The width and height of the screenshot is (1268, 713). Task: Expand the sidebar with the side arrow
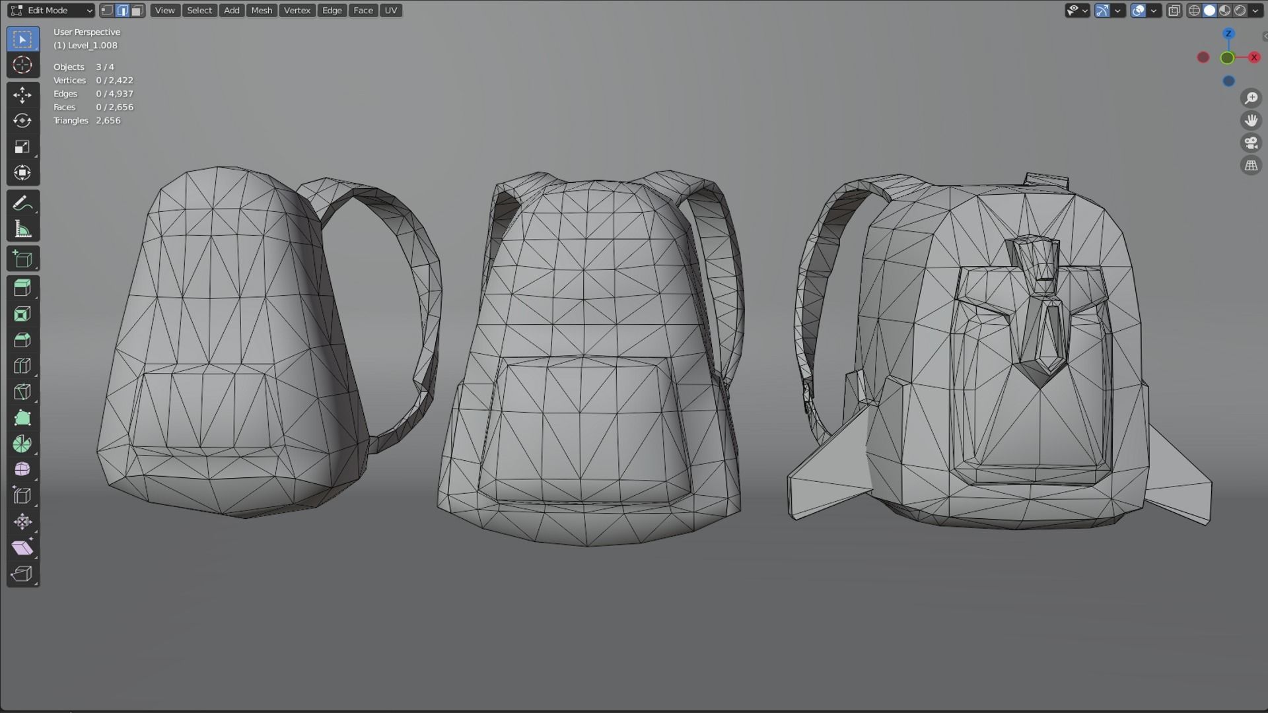click(x=1264, y=37)
